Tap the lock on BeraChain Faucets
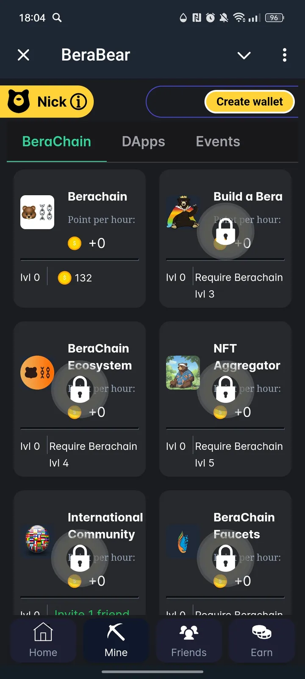 pos(226,559)
